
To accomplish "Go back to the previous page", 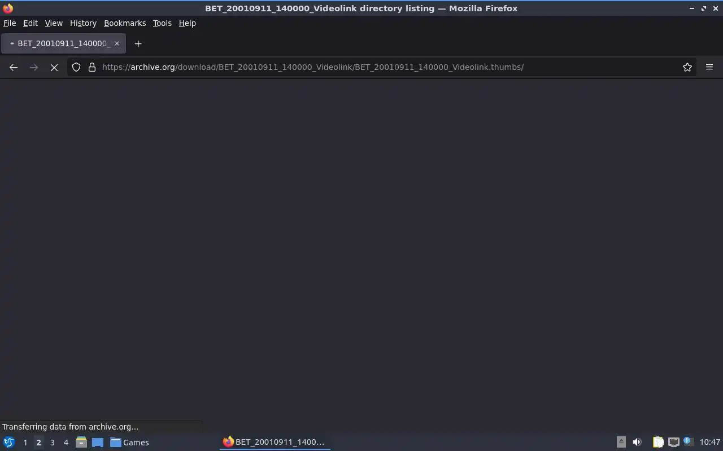I will point(14,67).
